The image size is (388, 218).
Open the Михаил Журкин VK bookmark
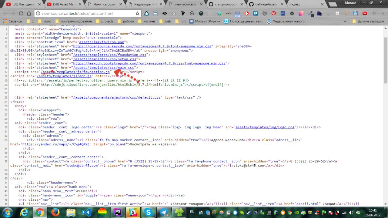pyautogui.click(x=205, y=21)
